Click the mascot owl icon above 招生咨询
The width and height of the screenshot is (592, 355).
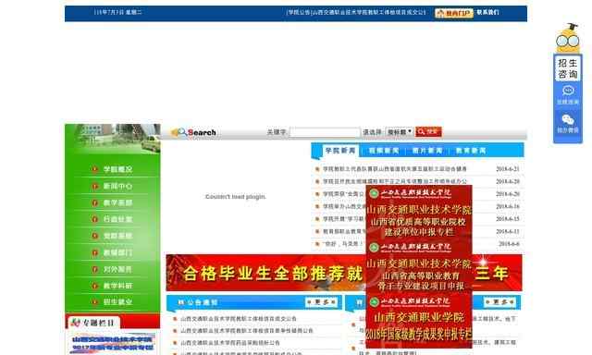567,38
